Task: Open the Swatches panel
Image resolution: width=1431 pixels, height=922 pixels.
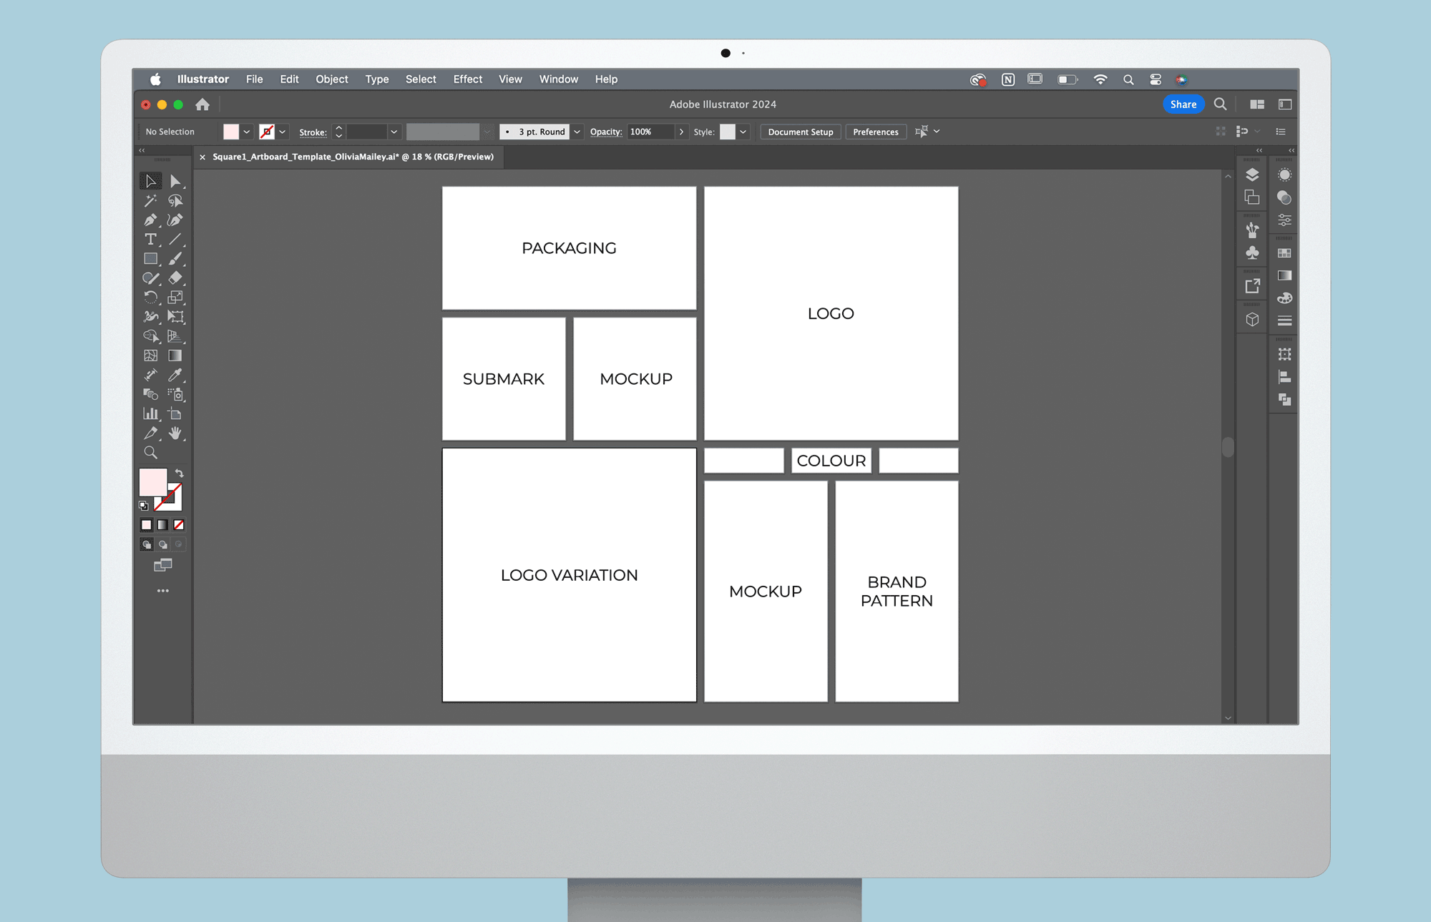Action: (x=1284, y=252)
